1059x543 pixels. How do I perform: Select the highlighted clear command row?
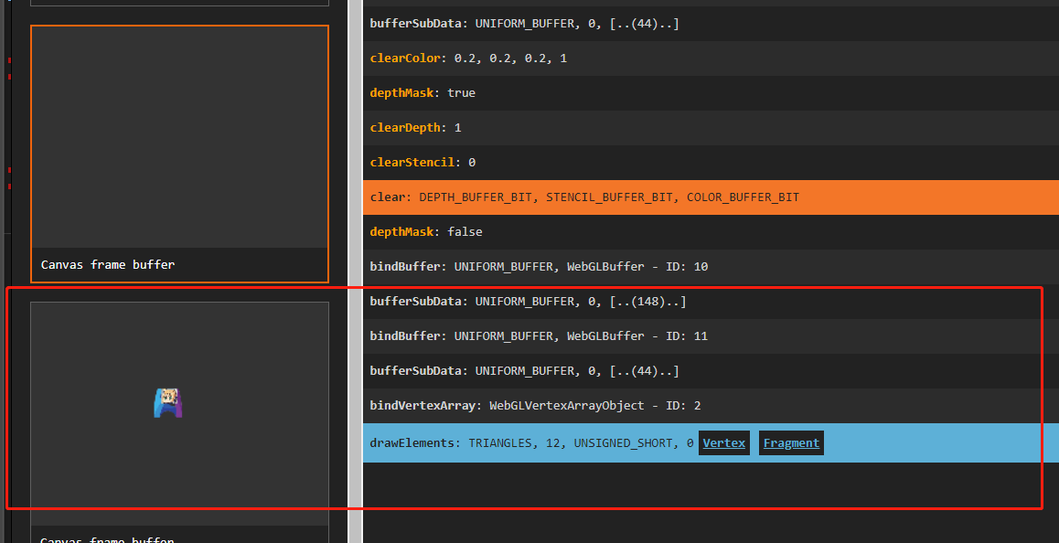click(711, 197)
